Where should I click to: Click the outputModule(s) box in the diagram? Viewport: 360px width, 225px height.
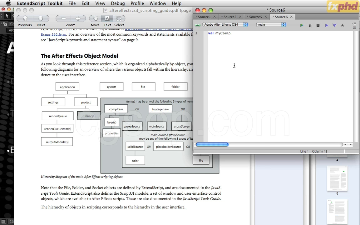57,142
